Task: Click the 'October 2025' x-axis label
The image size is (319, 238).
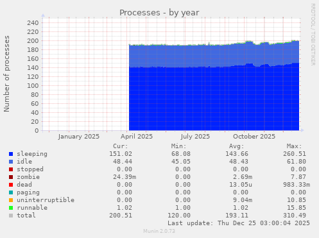Action: (254, 137)
